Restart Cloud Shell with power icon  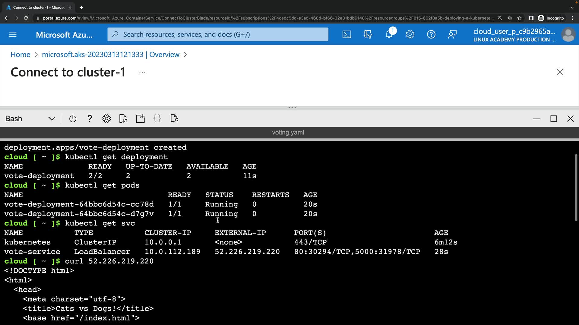pyautogui.click(x=73, y=119)
